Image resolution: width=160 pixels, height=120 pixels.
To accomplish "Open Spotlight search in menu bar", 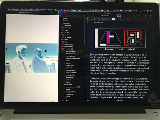I will [x=144, y=11].
